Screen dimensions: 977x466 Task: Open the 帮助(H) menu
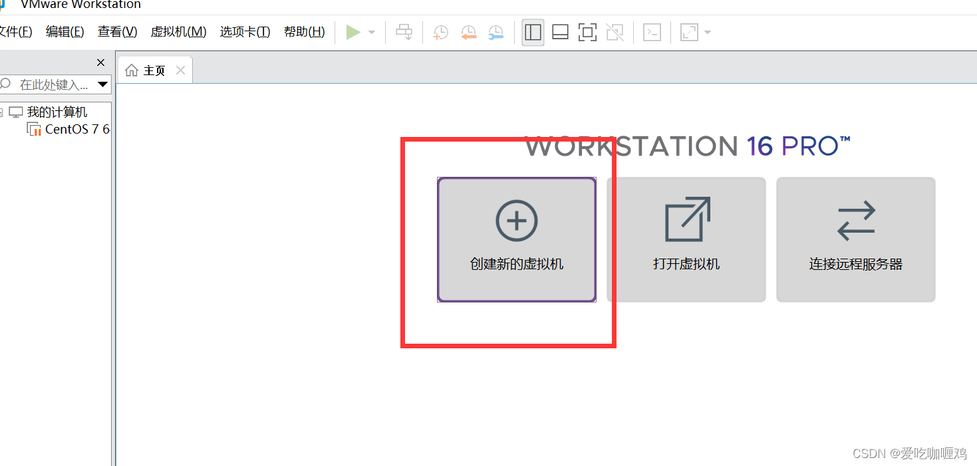coord(304,32)
